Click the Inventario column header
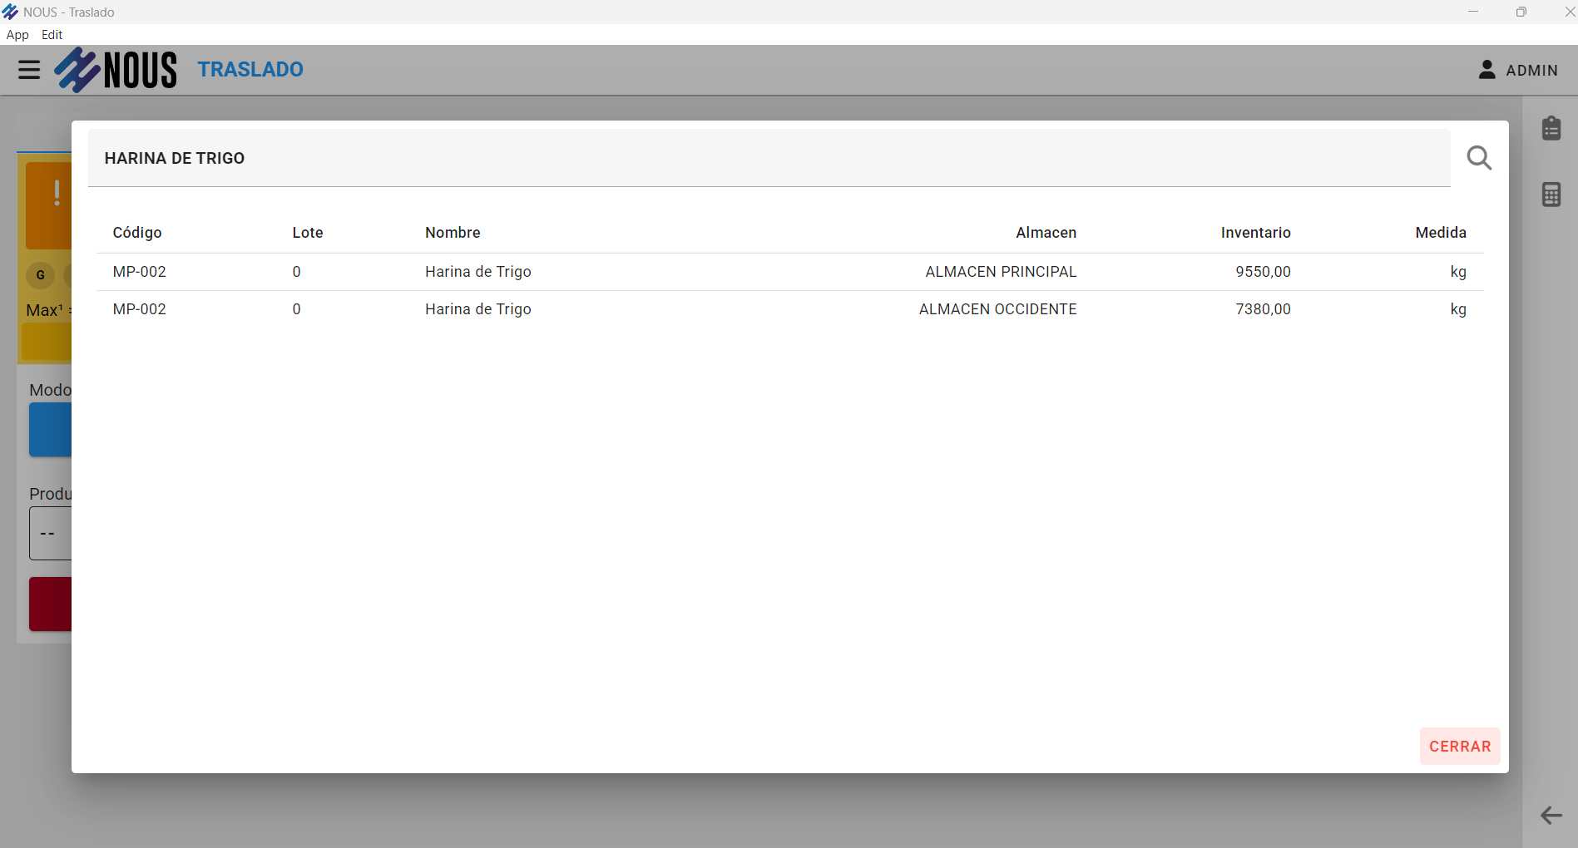Screen dimensions: 1578x848 click(1255, 233)
